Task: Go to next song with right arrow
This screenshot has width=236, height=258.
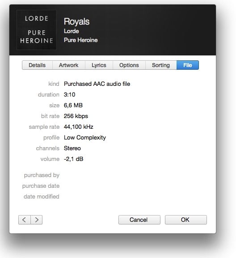Action: tap(37, 220)
